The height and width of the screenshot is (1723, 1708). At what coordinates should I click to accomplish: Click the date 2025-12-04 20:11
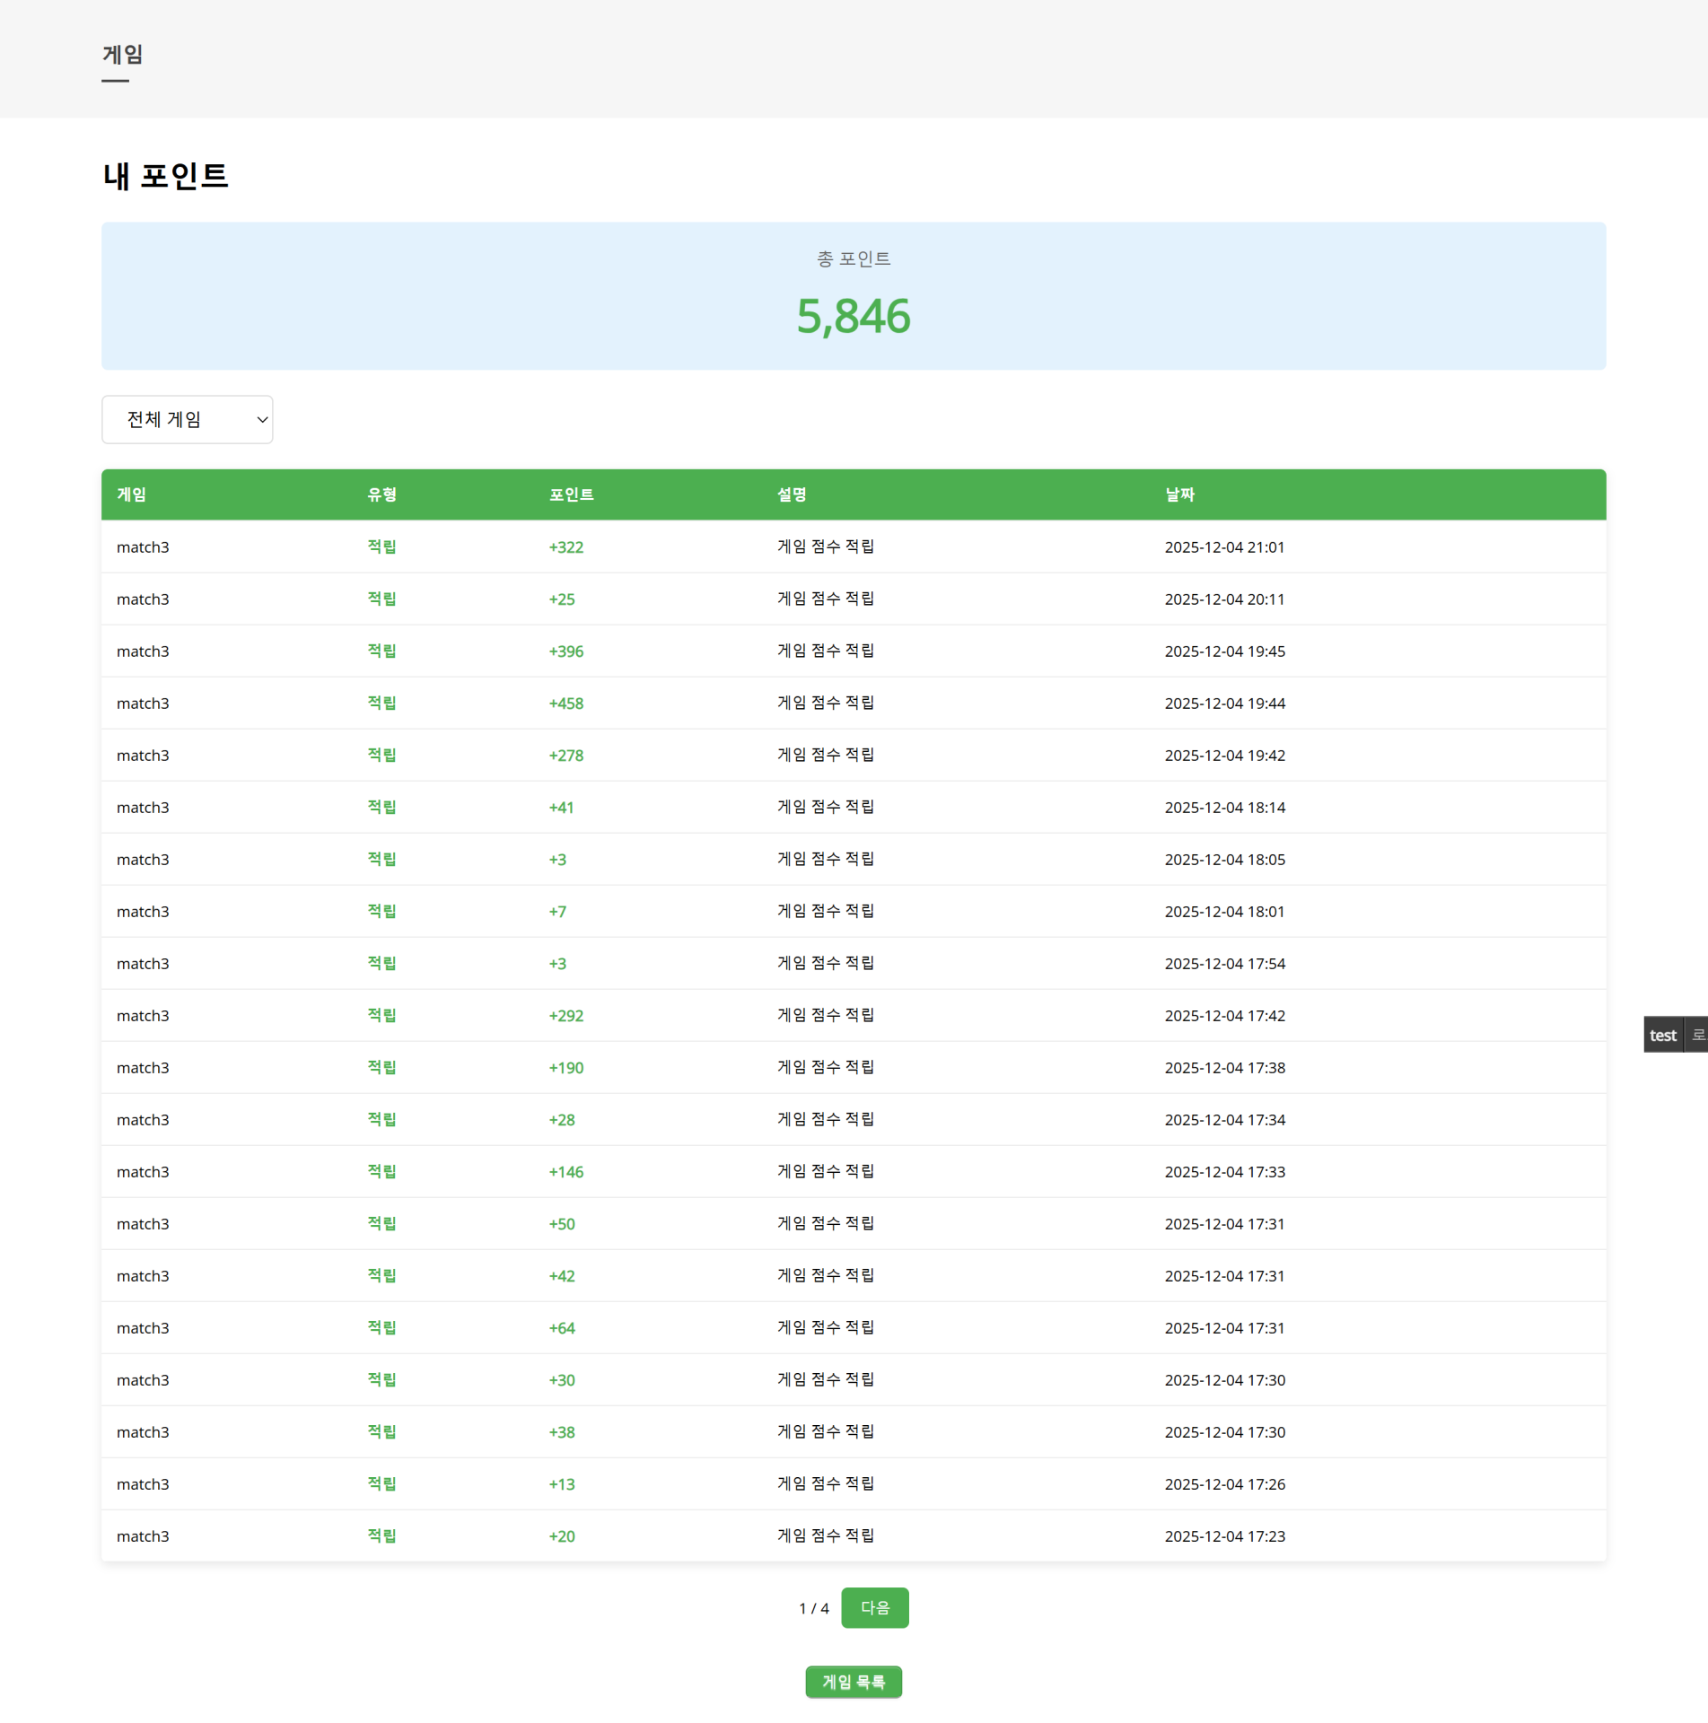(1223, 599)
